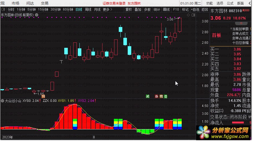This screenshot has width=253, height=141.
Task: Switch to 30分钟 period
Action: pos(56,9)
